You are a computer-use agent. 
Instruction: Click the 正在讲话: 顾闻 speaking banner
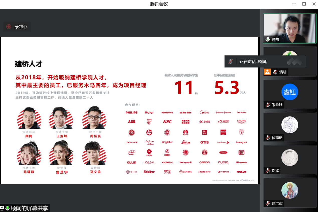(253, 61)
